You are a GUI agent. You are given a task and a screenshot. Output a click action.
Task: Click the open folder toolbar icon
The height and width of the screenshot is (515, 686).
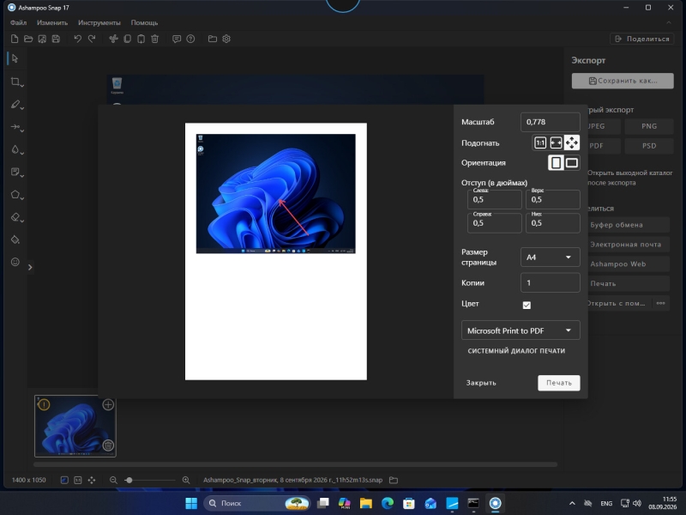[28, 39]
